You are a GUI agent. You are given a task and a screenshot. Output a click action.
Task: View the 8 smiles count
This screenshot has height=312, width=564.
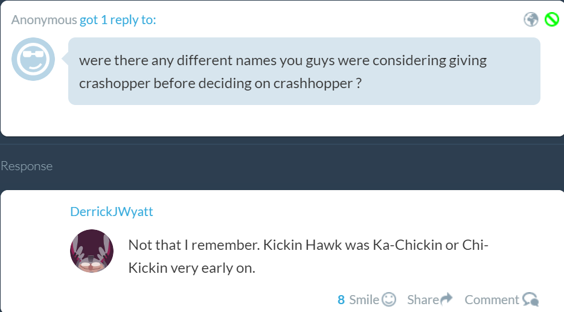pos(341,299)
